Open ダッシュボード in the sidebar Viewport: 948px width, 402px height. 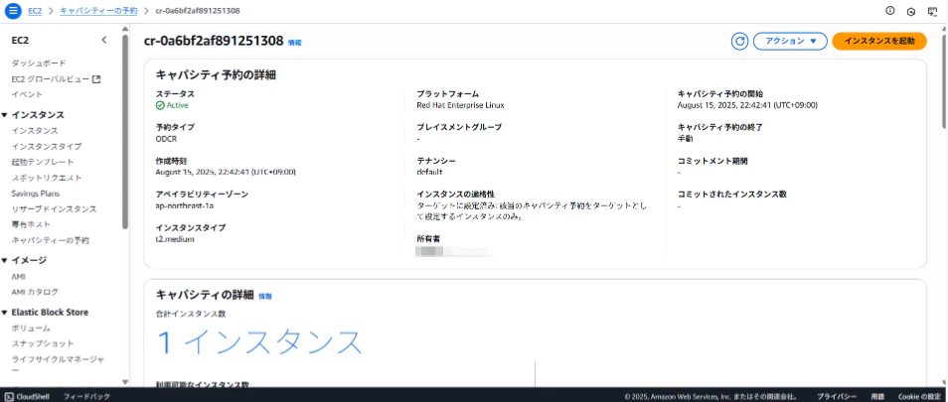point(39,64)
